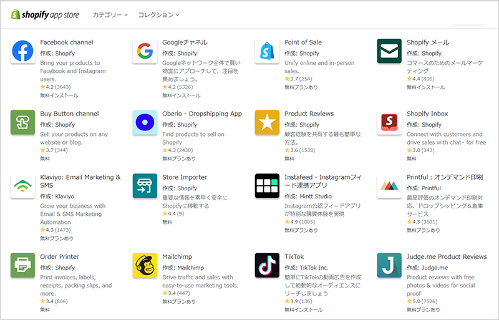Open the Store Importer app icon
The height and width of the screenshot is (320, 499).
click(145, 186)
